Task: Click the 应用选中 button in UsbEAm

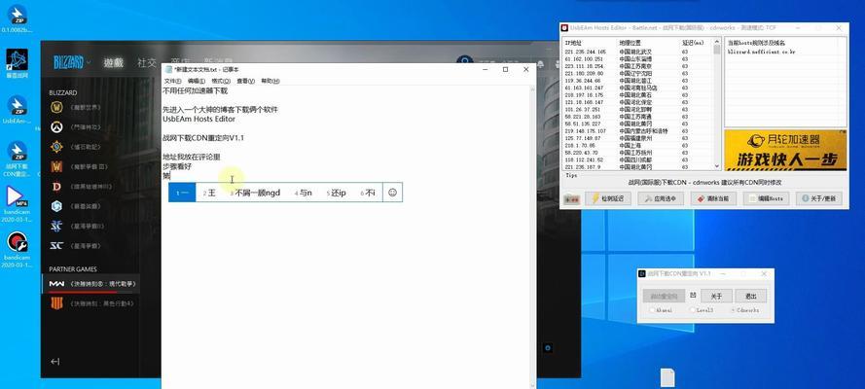Action: pyautogui.click(x=661, y=199)
